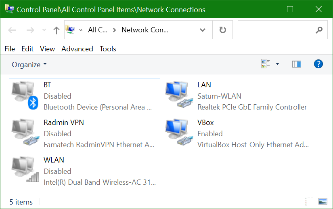Click the All C... breadcrumb
This screenshot has width=333, height=209.
tap(98, 30)
